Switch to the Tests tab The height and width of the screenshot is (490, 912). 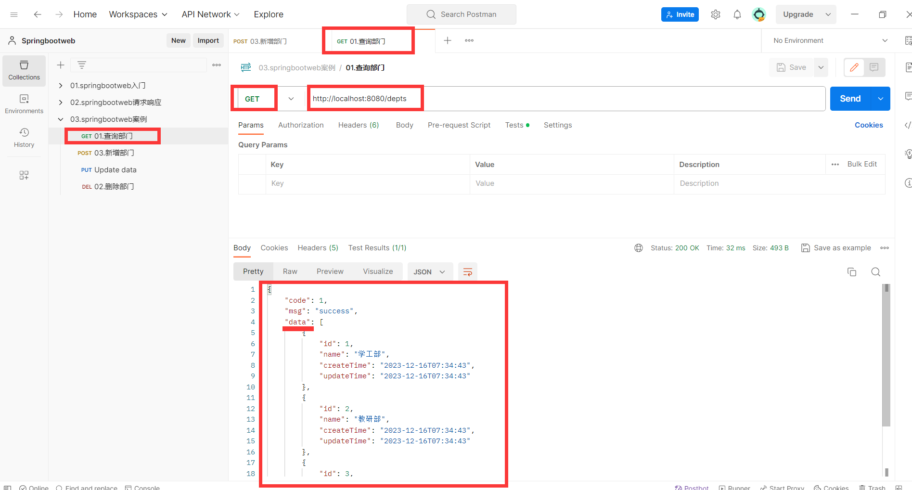pos(517,125)
